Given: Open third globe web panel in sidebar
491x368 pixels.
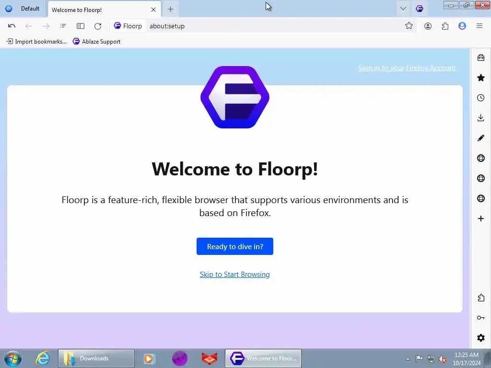Looking at the screenshot, I should pyautogui.click(x=481, y=198).
